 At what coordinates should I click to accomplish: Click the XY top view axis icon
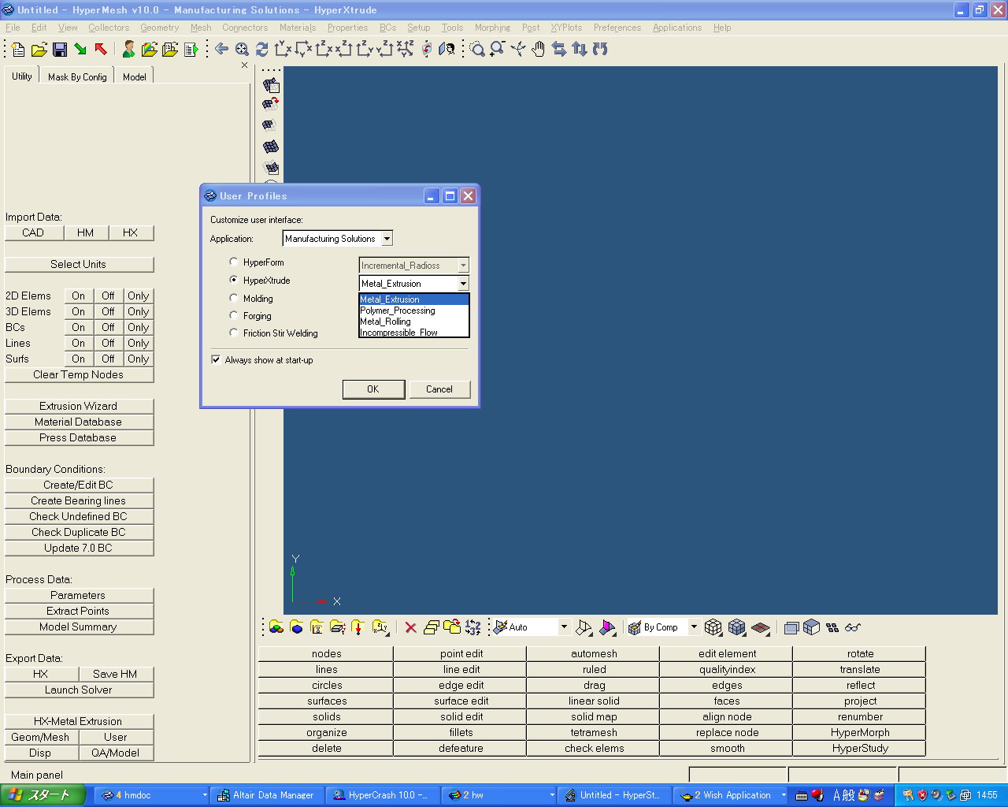[283, 50]
